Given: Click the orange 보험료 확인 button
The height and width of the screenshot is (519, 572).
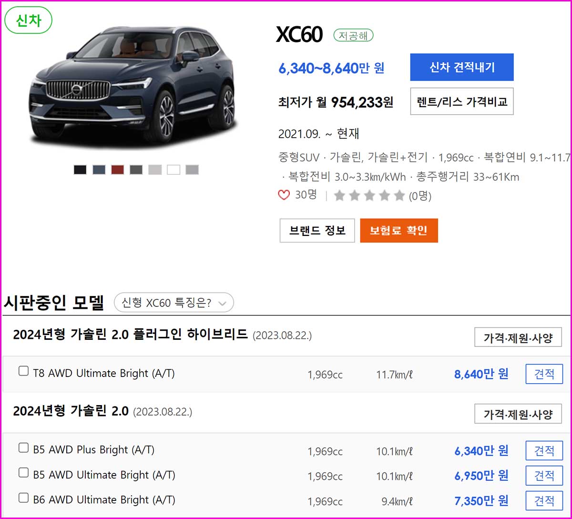Looking at the screenshot, I should [x=399, y=230].
